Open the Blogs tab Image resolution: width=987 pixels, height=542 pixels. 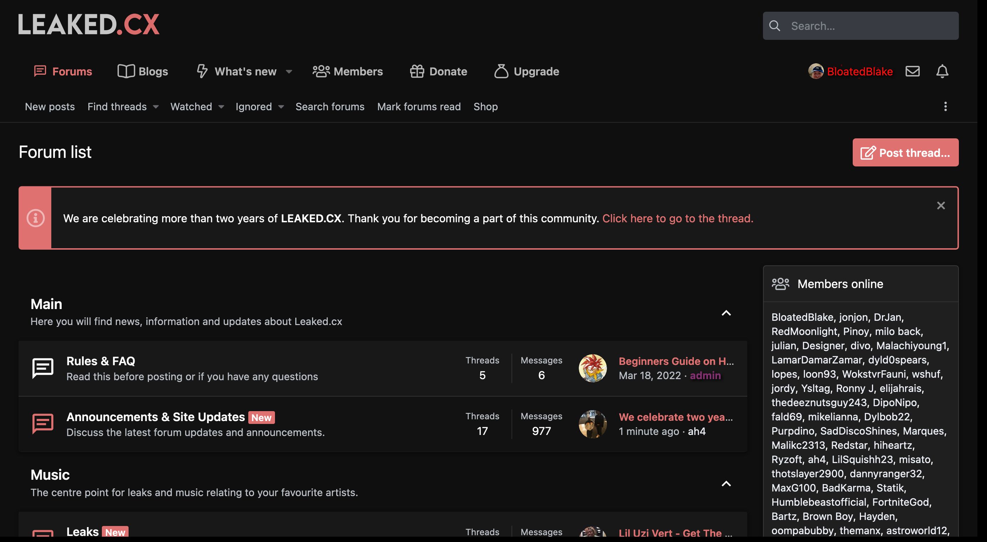pos(142,71)
